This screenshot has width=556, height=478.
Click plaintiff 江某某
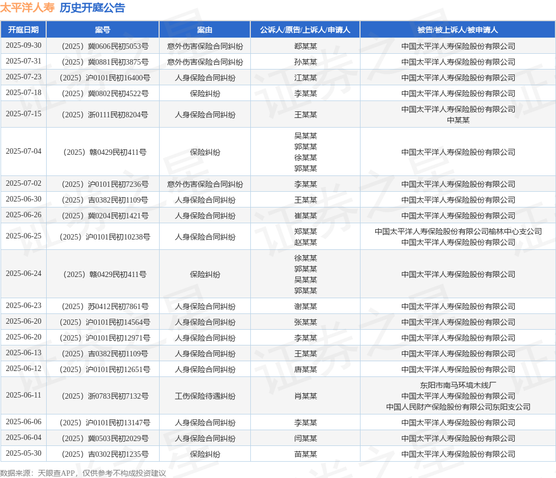point(305,78)
